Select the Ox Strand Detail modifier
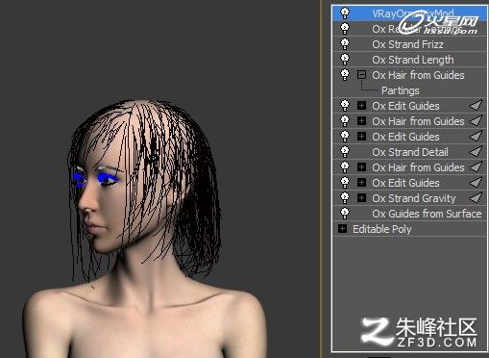Screen dimensions: 489x358 (x=410, y=152)
